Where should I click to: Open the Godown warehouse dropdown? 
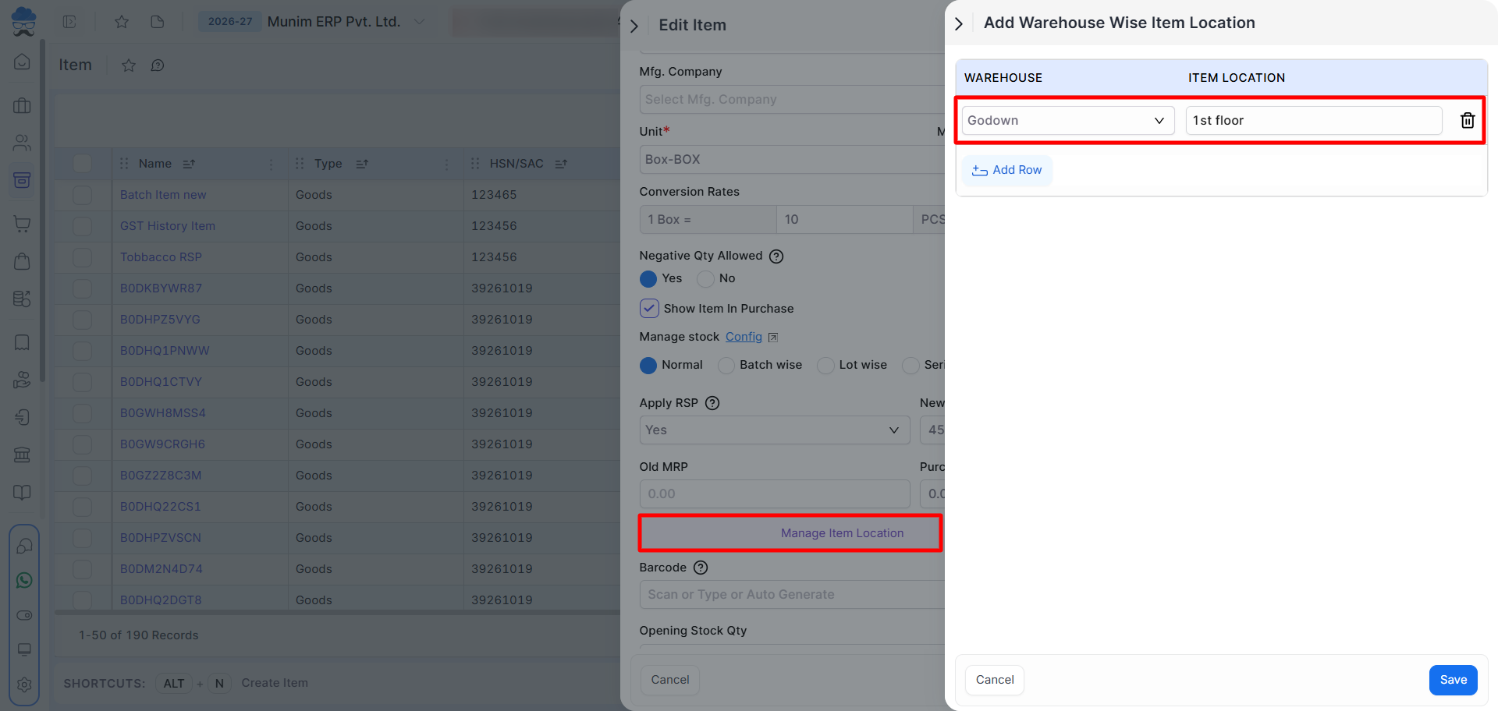point(1067,120)
